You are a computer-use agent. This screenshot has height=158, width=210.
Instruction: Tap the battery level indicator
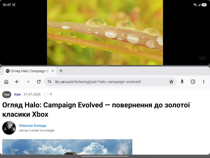pyautogui.click(x=204, y=5)
